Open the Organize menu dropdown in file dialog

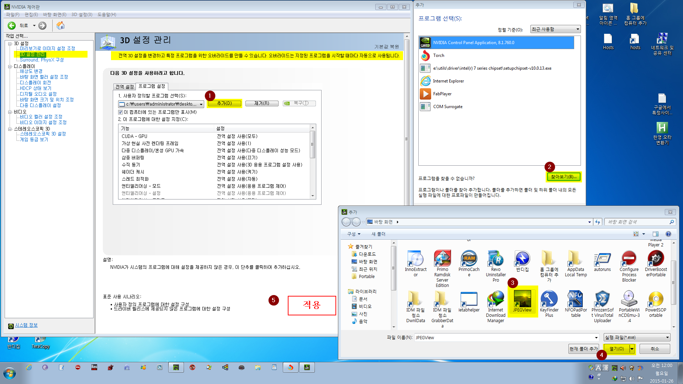click(x=354, y=234)
